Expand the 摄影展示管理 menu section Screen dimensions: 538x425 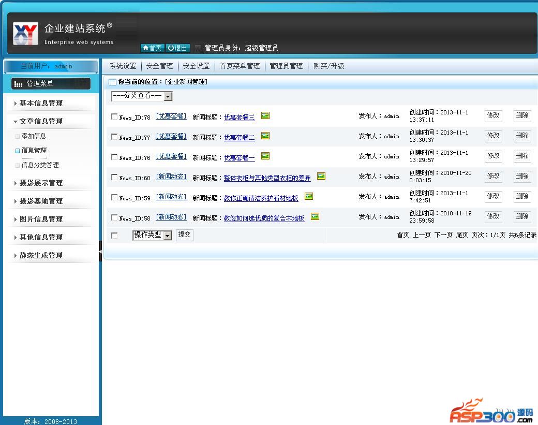coord(41,183)
